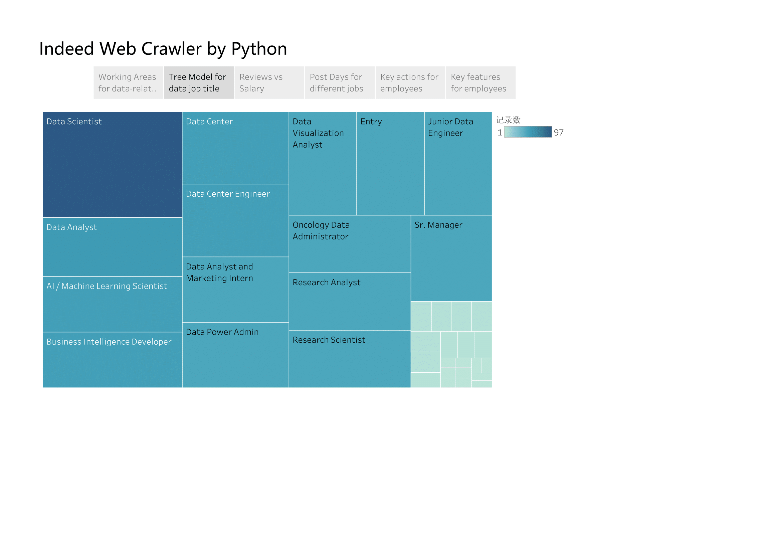Go to the Key actions for employees tab
781x552 pixels.
410,82
